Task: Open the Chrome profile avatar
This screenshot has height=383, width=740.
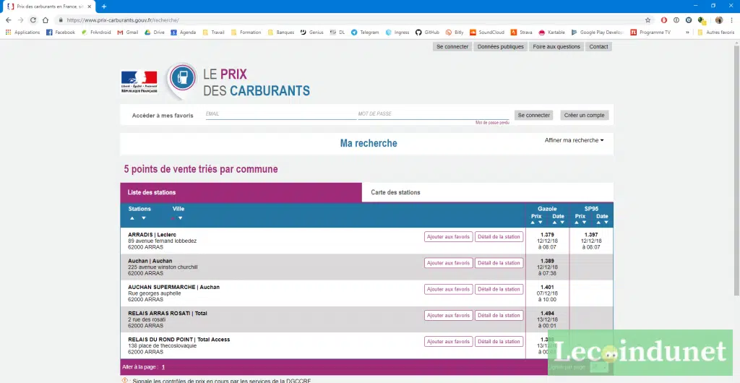Action: pyautogui.click(x=719, y=20)
